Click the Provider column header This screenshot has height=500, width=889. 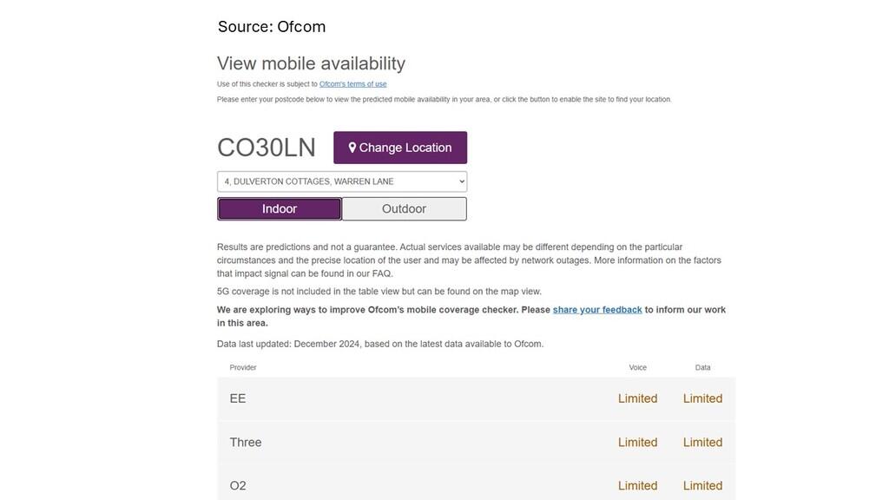(x=243, y=367)
